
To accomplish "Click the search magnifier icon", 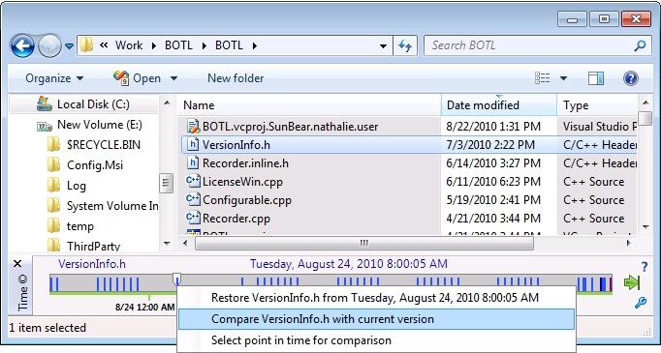I will click(x=640, y=45).
